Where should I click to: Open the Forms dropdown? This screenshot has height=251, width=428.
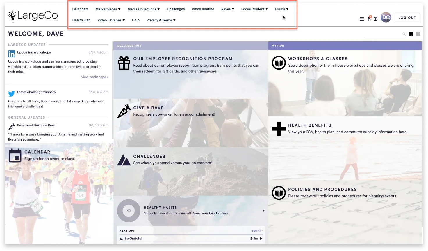coord(282,9)
